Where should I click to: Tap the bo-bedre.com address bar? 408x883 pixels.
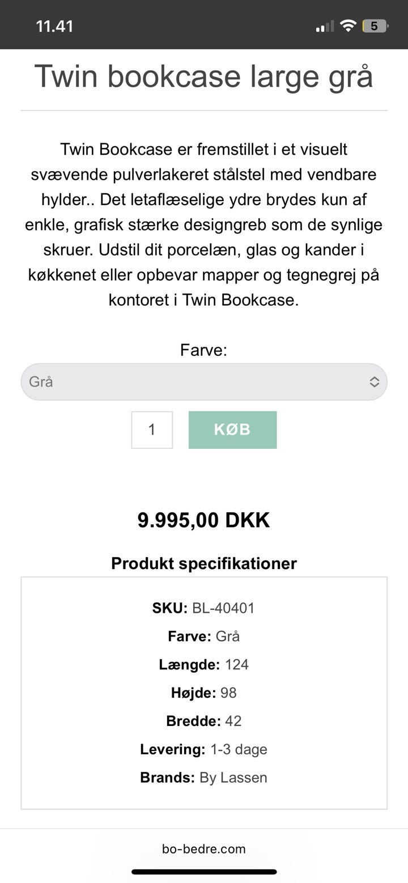(204, 848)
